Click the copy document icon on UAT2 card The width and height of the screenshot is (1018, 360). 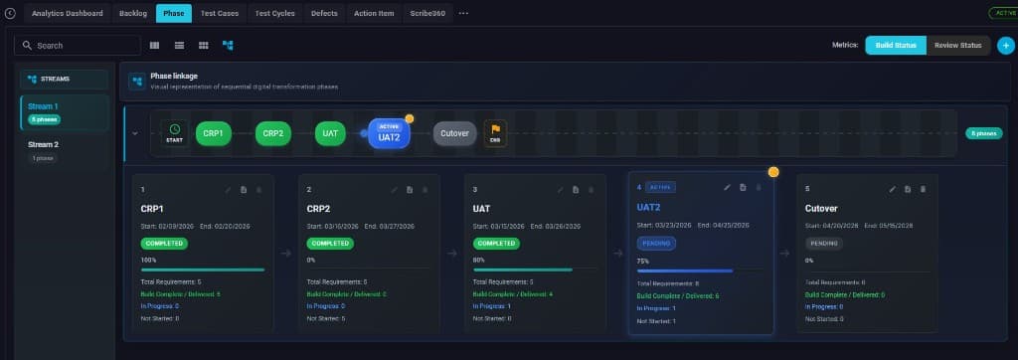click(743, 187)
